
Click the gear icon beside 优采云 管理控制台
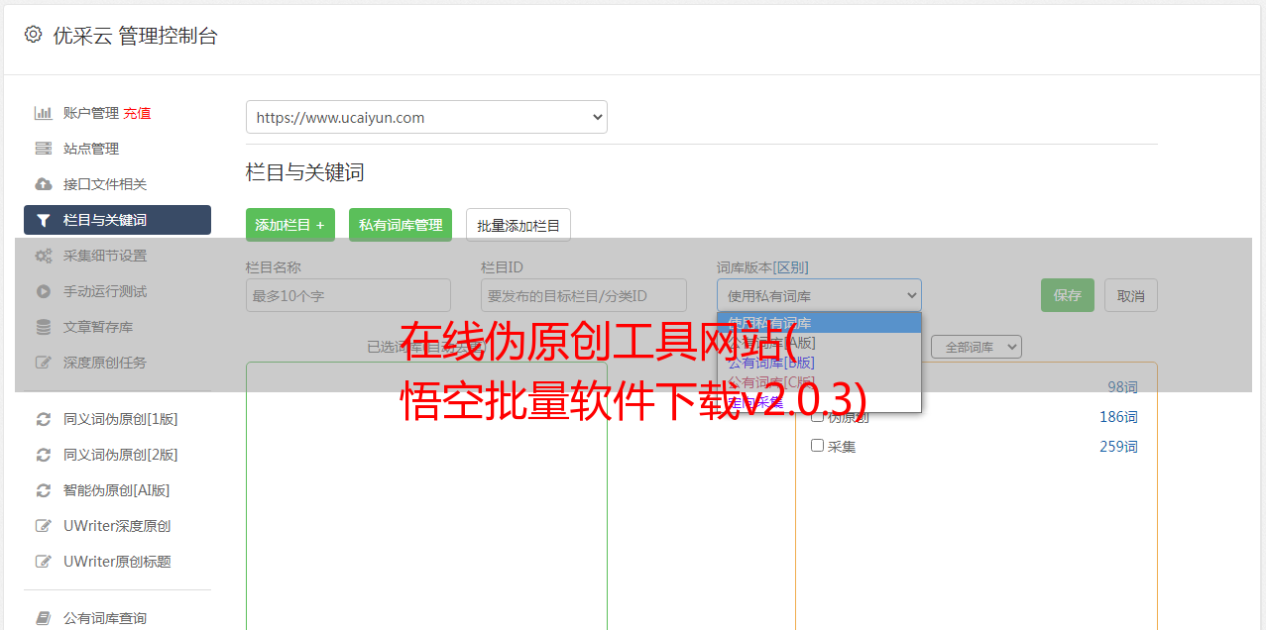(x=33, y=35)
